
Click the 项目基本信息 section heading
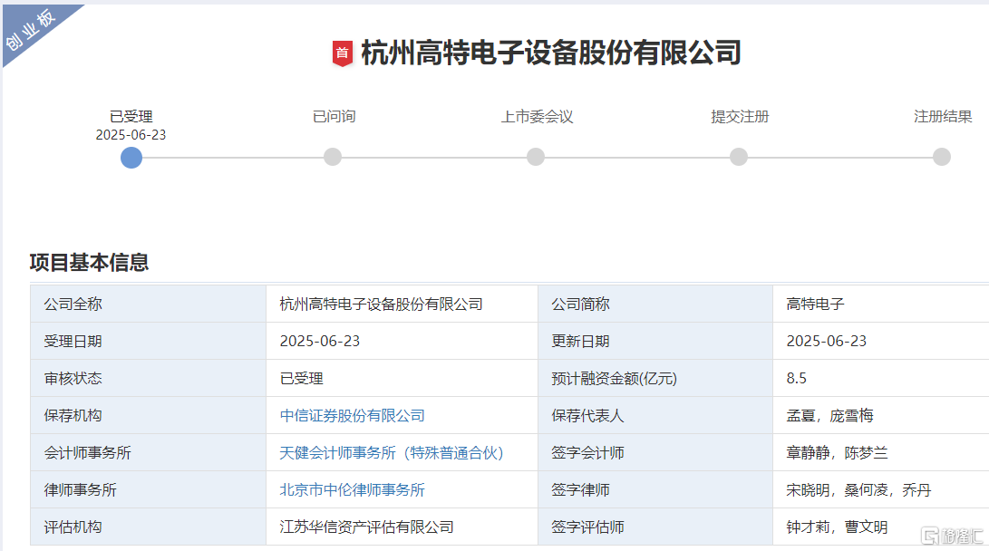click(89, 262)
